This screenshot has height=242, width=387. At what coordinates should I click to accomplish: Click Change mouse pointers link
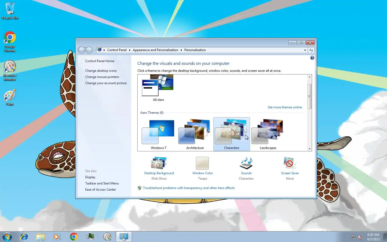pos(102,77)
